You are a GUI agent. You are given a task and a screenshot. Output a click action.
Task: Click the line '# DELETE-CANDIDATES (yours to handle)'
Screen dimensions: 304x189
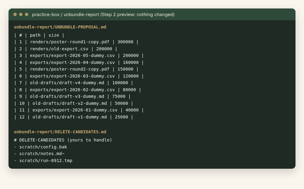(63, 140)
